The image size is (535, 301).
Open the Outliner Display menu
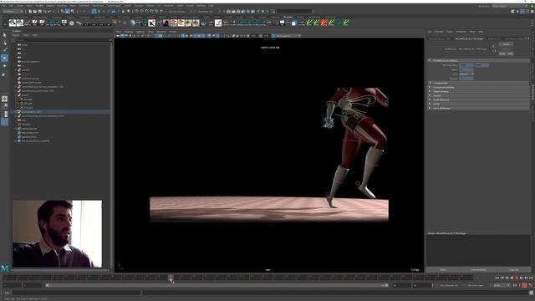(x=16, y=35)
